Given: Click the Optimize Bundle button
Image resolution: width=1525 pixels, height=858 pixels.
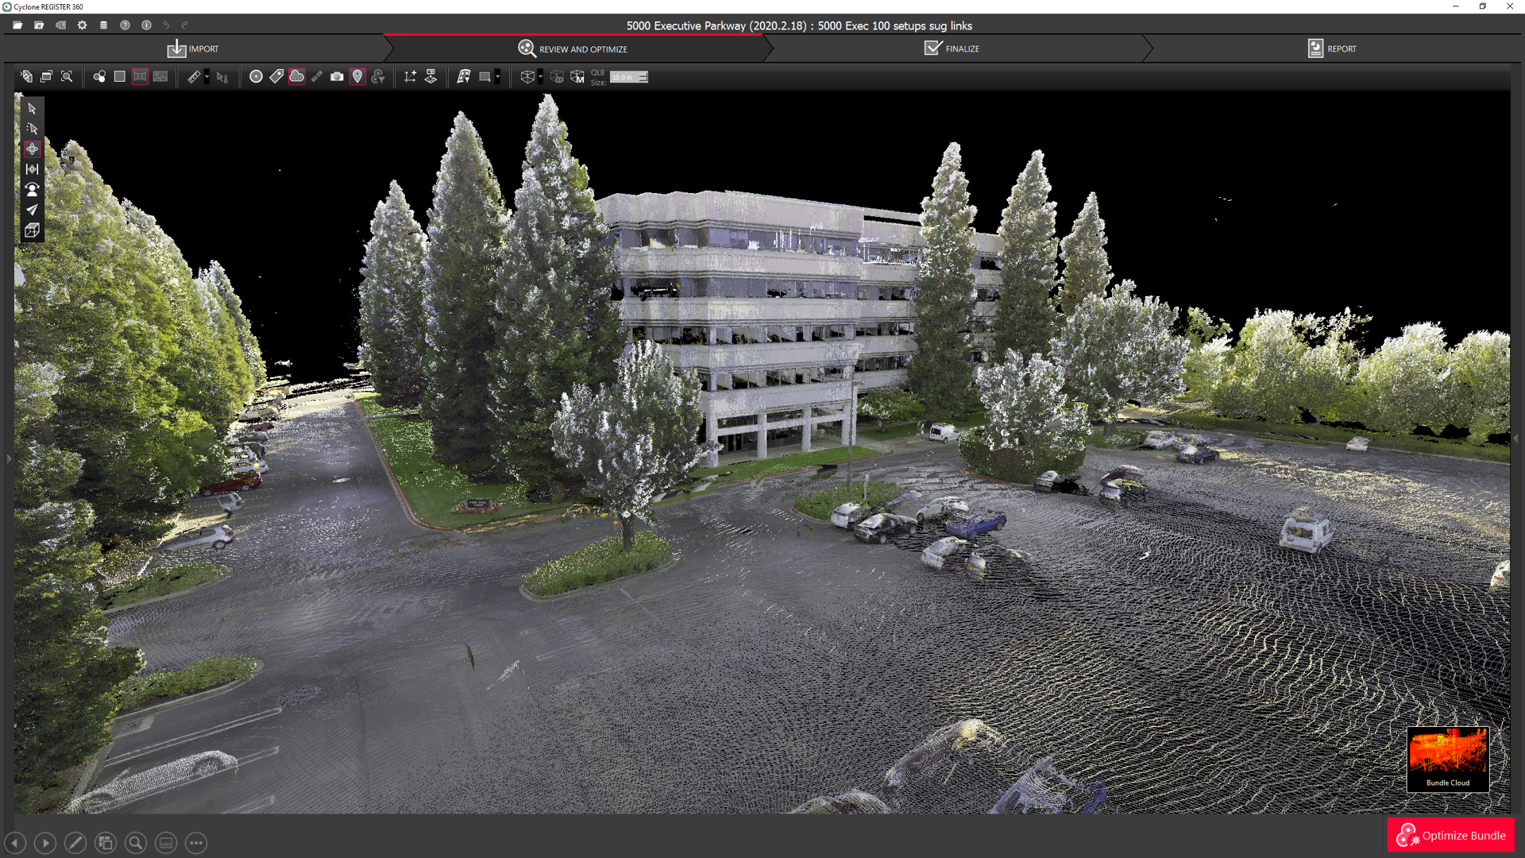Looking at the screenshot, I should pyautogui.click(x=1451, y=836).
